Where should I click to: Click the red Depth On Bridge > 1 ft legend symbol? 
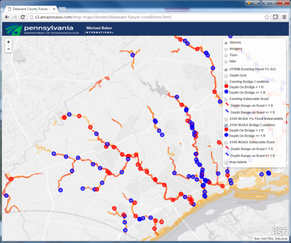pos(226,86)
